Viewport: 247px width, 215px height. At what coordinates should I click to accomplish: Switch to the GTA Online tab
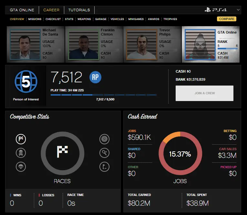(22, 10)
